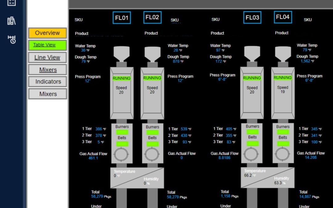333x208 pixels.
Task: Open the FL04 line button
Action: (283, 17)
